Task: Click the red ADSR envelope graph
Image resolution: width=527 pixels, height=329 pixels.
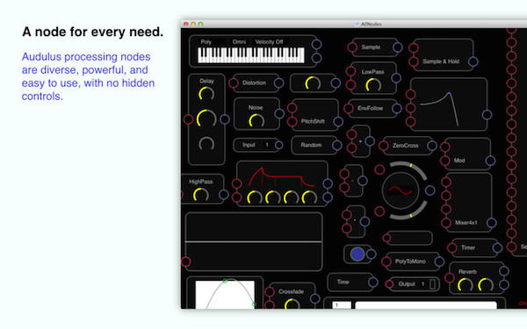Action: pos(281,177)
